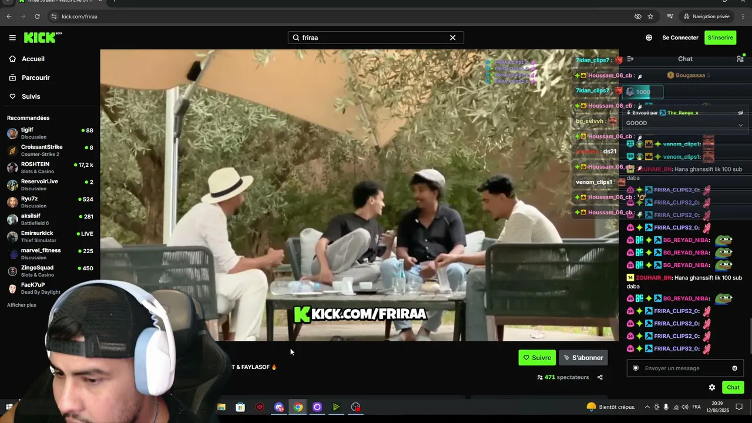Open tigiif recommended channel
Screen dimensions: 752x423
(50, 133)
